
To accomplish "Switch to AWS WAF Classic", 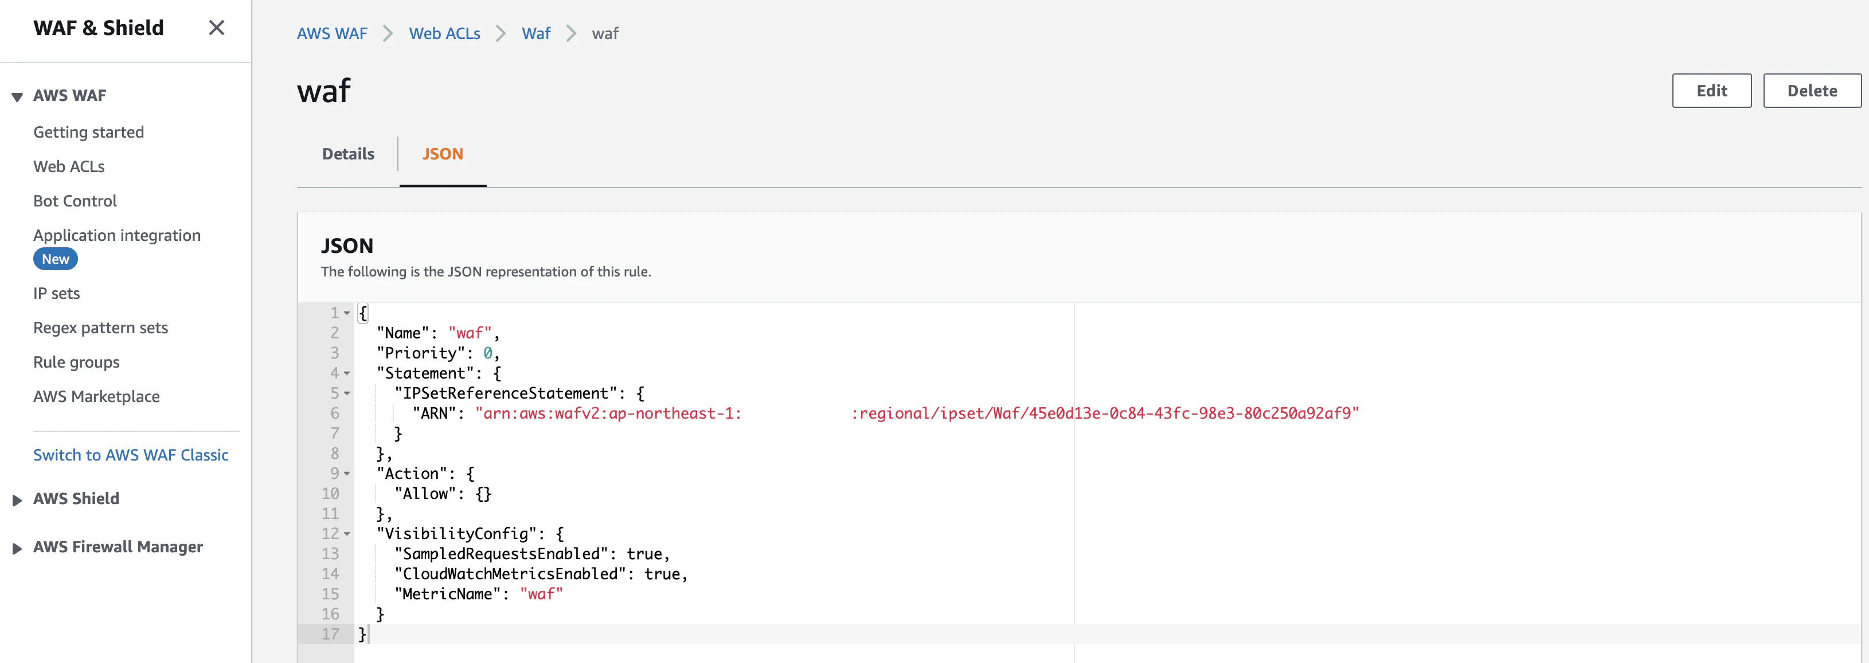I will (131, 455).
